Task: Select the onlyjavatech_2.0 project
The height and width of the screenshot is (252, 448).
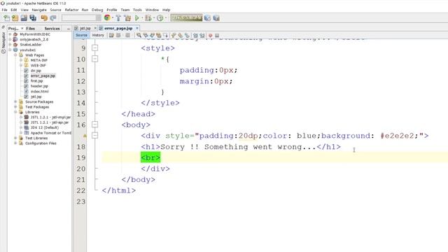Action: pos(34,39)
